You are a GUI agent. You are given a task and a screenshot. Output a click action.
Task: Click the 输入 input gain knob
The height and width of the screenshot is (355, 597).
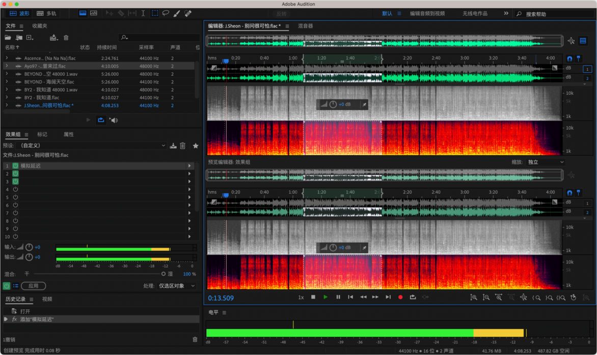coord(29,247)
